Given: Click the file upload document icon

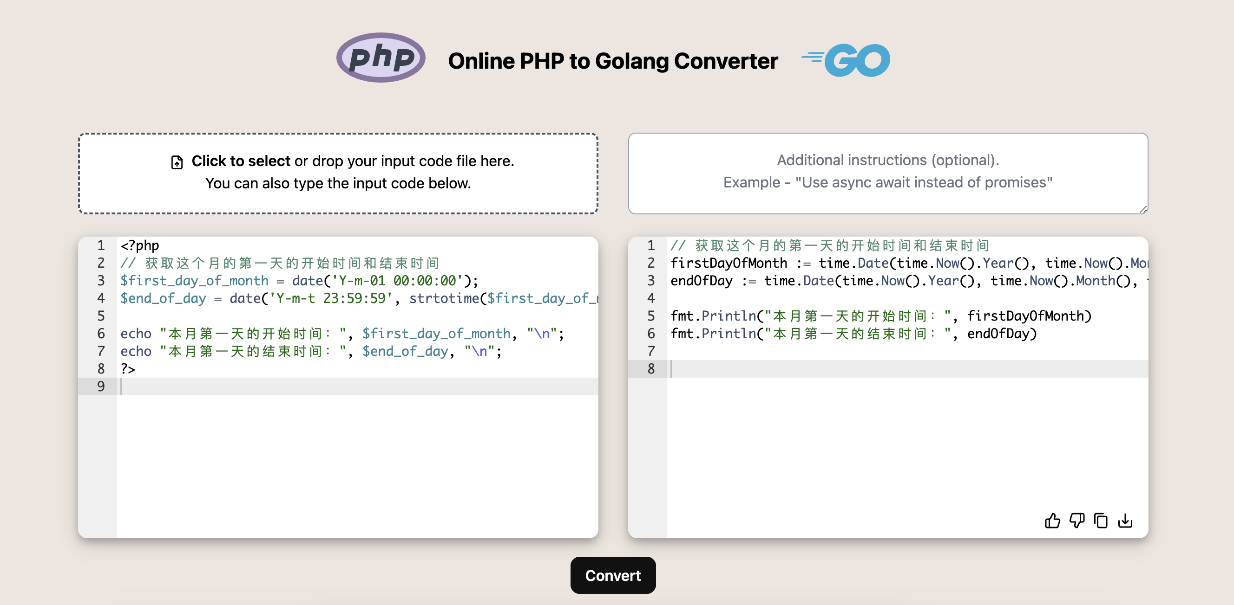Looking at the screenshot, I should tap(176, 161).
